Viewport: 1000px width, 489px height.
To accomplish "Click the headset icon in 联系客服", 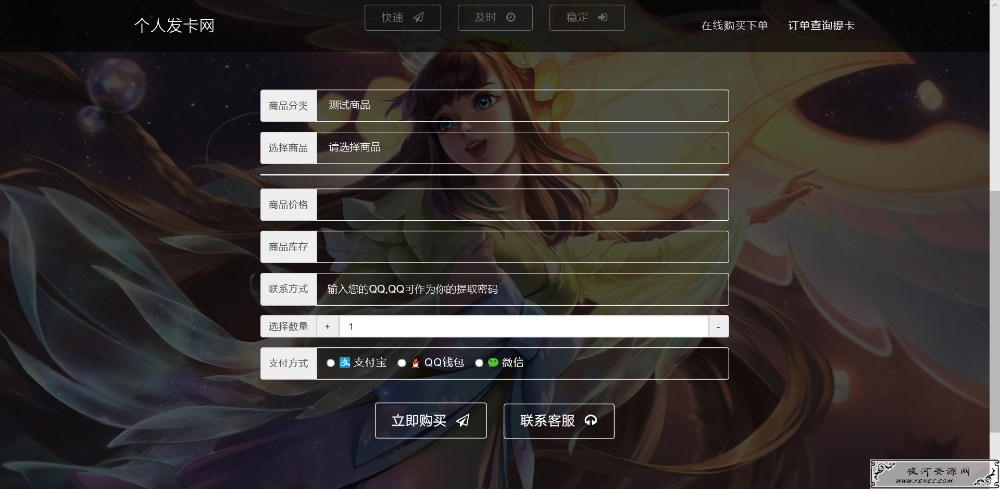I will (591, 420).
